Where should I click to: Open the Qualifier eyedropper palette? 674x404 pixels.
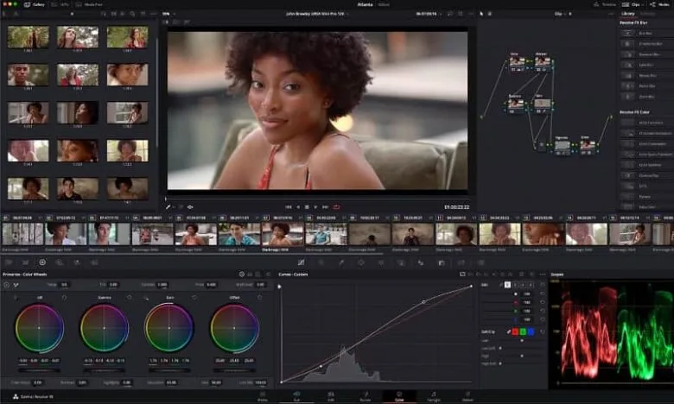point(341,262)
